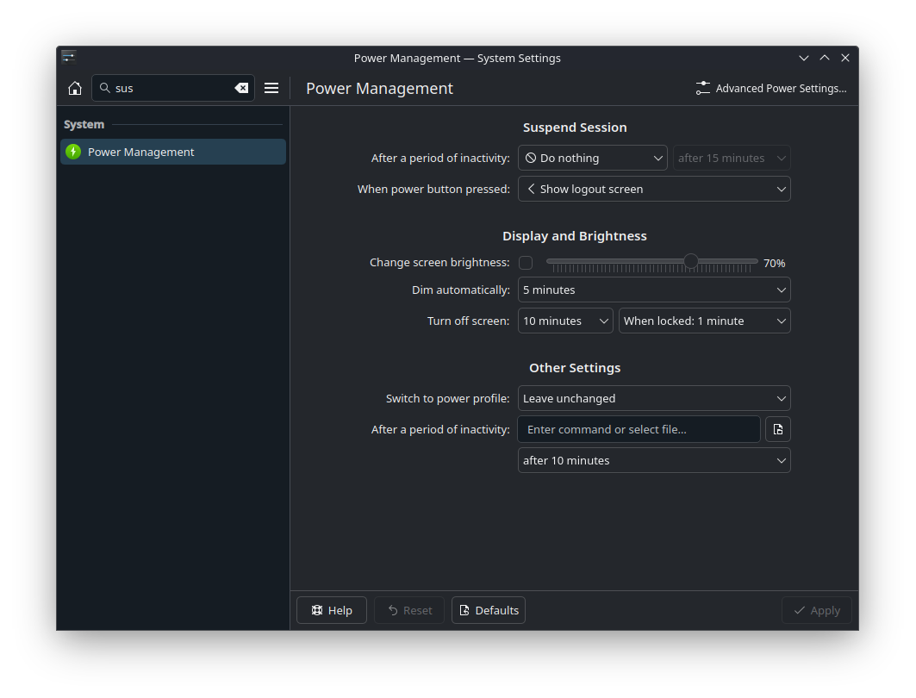Click the green Power Management icon in the sidebar
The height and width of the screenshot is (698, 916).
coord(73,152)
